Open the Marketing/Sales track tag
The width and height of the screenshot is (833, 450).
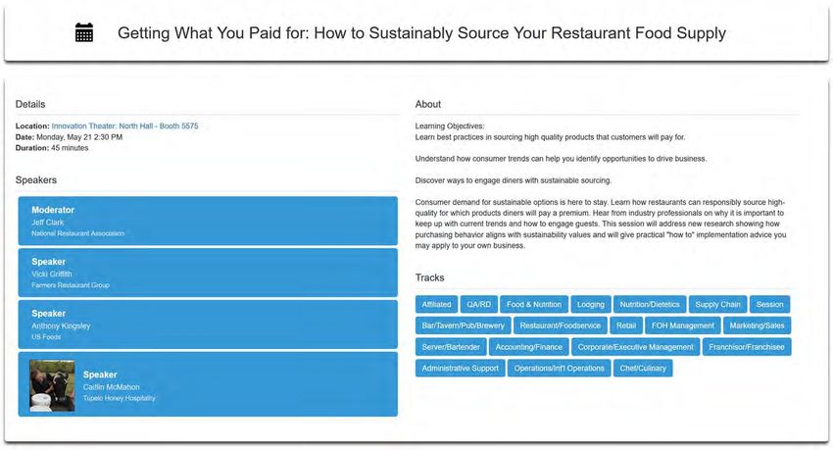pos(757,325)
